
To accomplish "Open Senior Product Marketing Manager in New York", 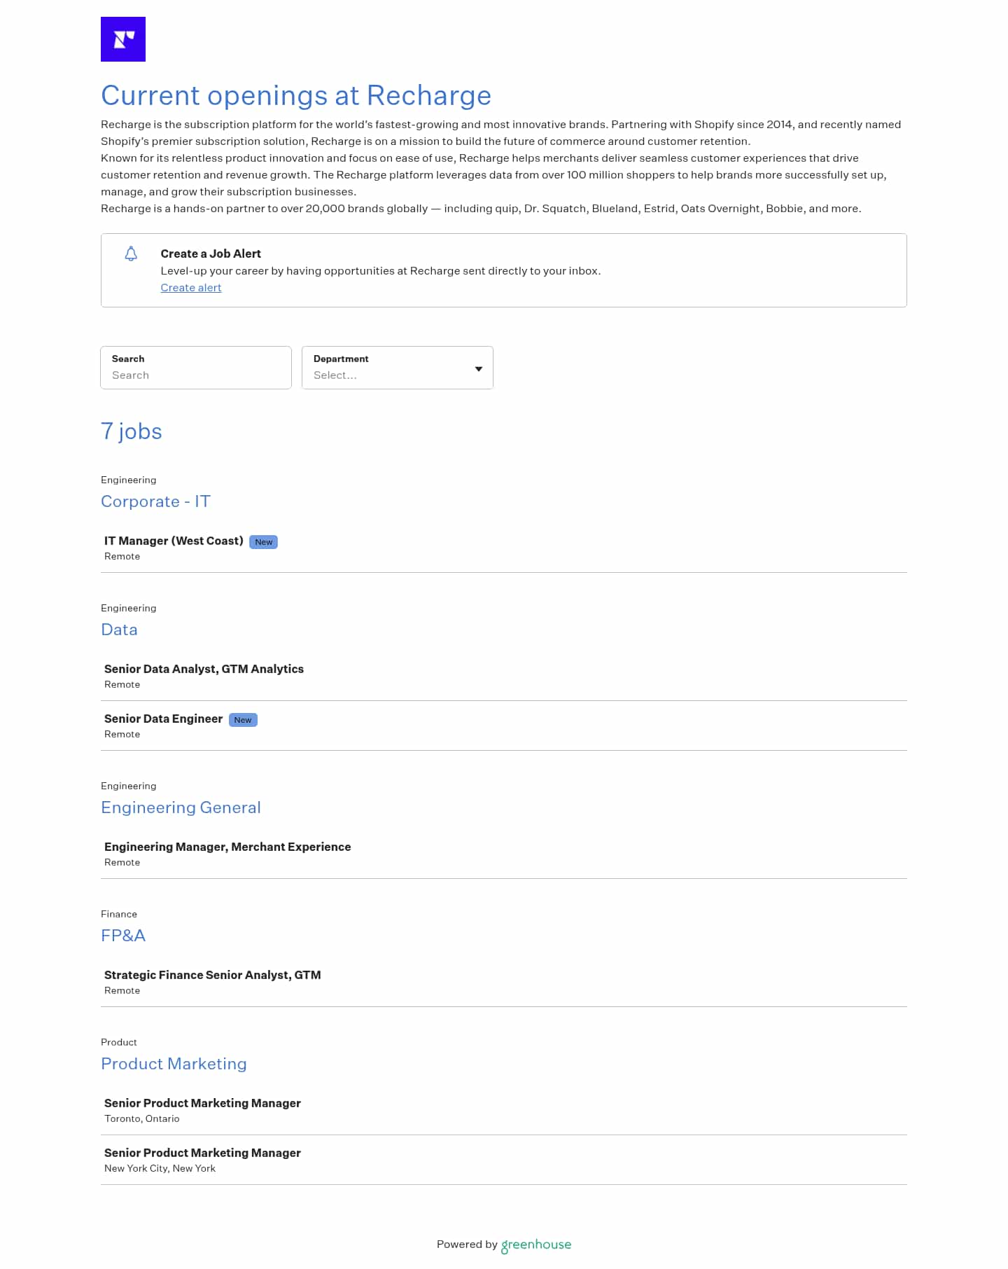I will coord(202,1153).
